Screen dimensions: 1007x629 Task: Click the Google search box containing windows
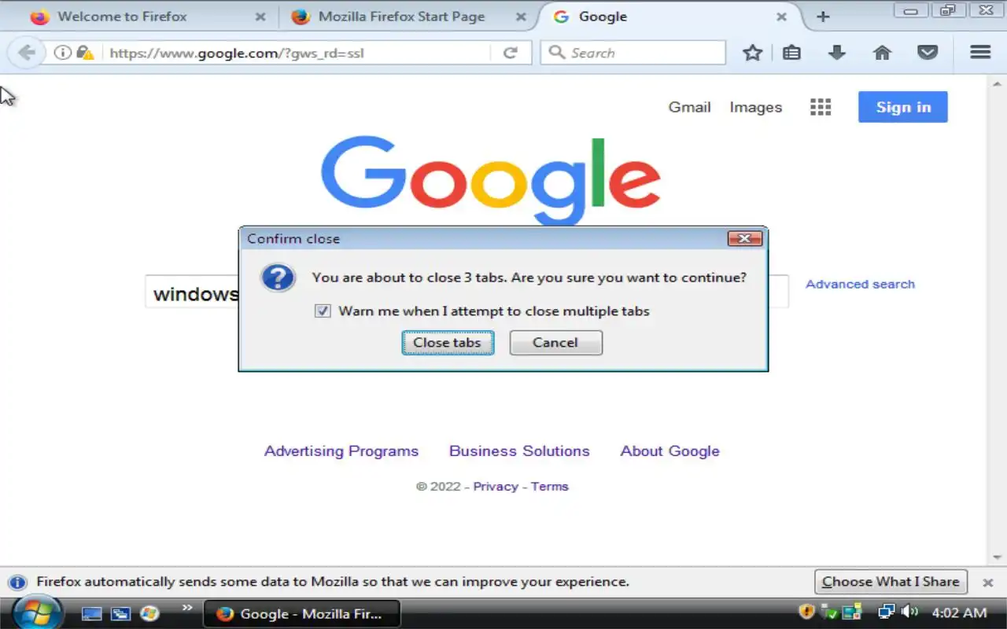(467, 292)
